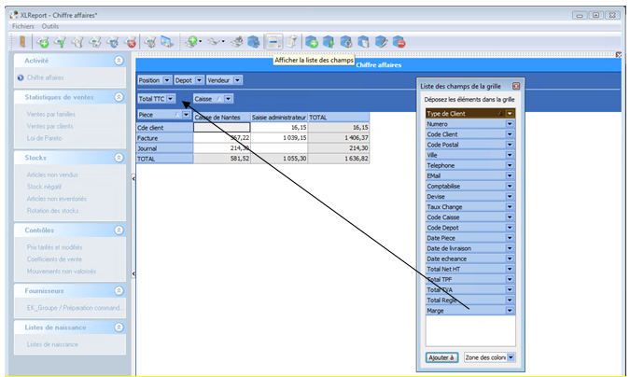Open the Fichiers menu
The image size is (630, 377).
click(22, 26)
